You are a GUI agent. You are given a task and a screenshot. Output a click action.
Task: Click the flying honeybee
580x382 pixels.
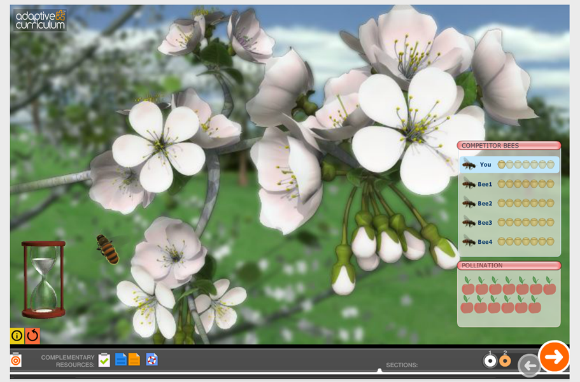108,249
